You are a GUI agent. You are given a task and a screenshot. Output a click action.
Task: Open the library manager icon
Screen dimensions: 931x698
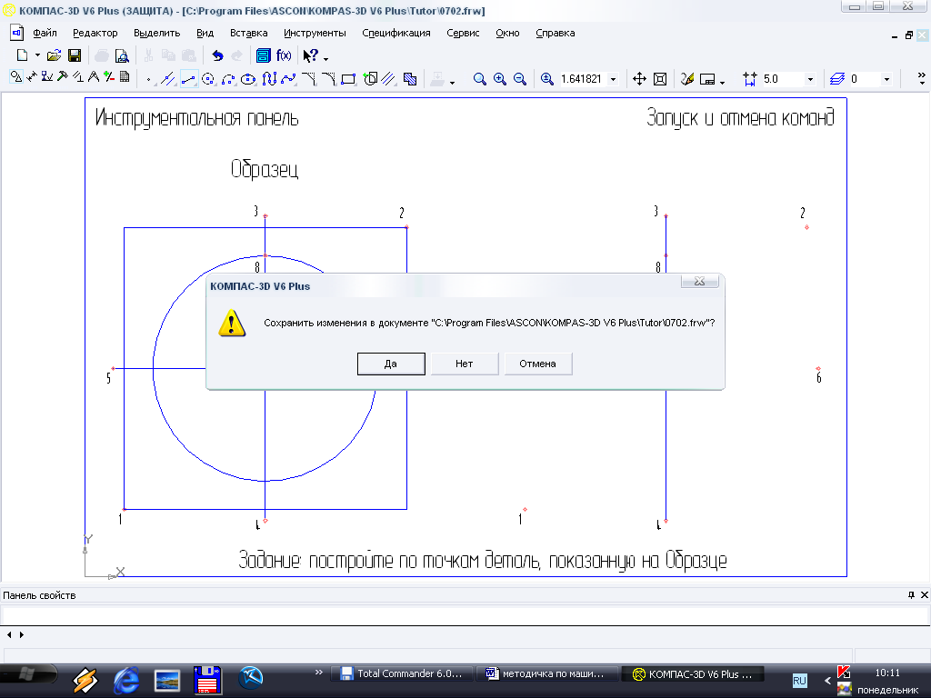click(x=263, y=55)
